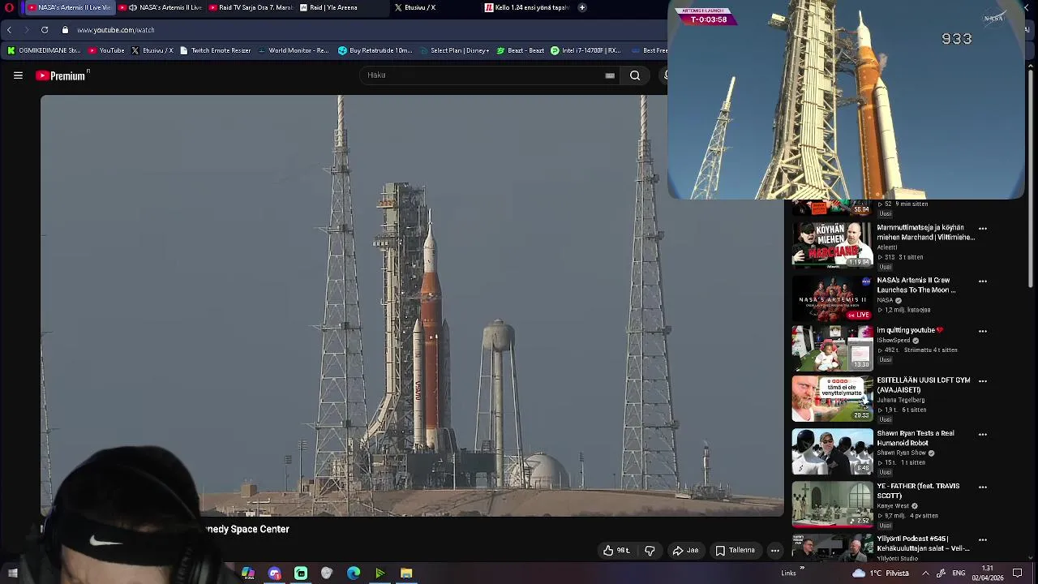The image size is (1038, 584).
Task: Open more actions menu beside Tallenna
Action: (x=775, y=550)
